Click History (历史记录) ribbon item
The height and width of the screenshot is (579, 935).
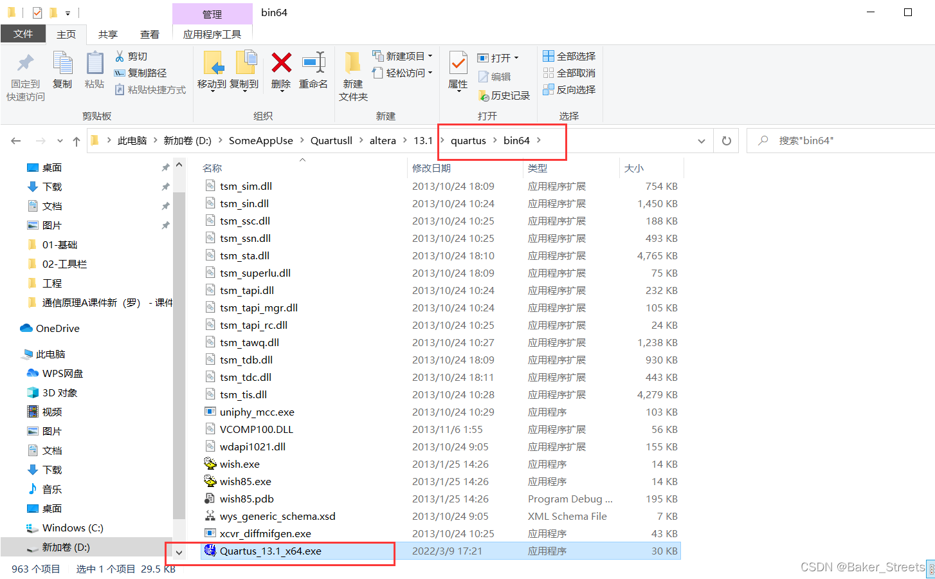(504, 95)
